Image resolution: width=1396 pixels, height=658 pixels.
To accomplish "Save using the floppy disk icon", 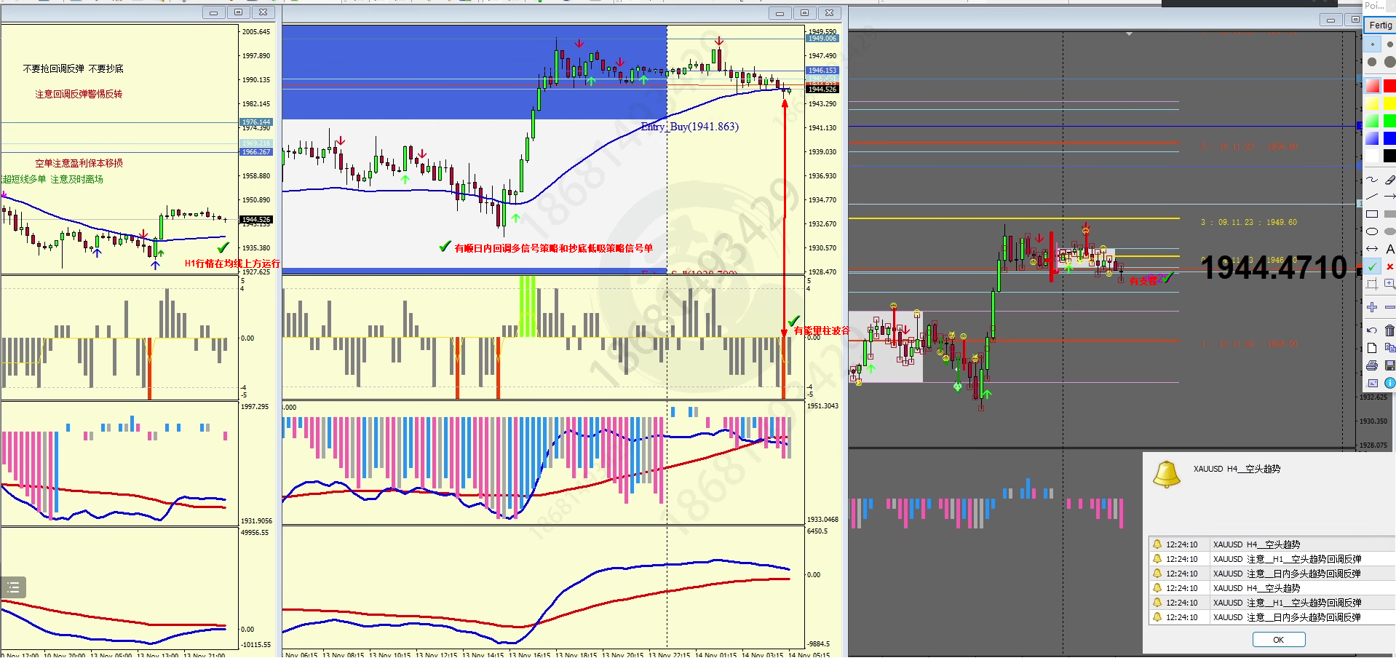I will click(x=1389, y=365).
